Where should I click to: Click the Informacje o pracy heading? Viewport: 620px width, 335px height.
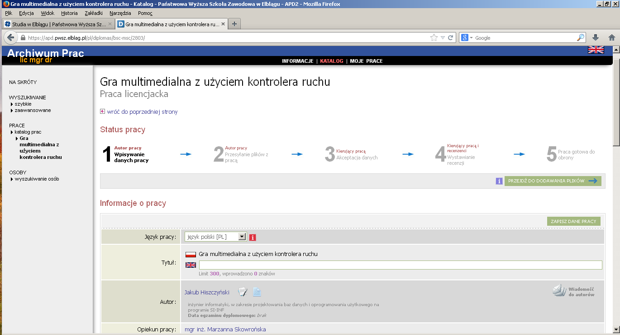[x=133, y=203]
